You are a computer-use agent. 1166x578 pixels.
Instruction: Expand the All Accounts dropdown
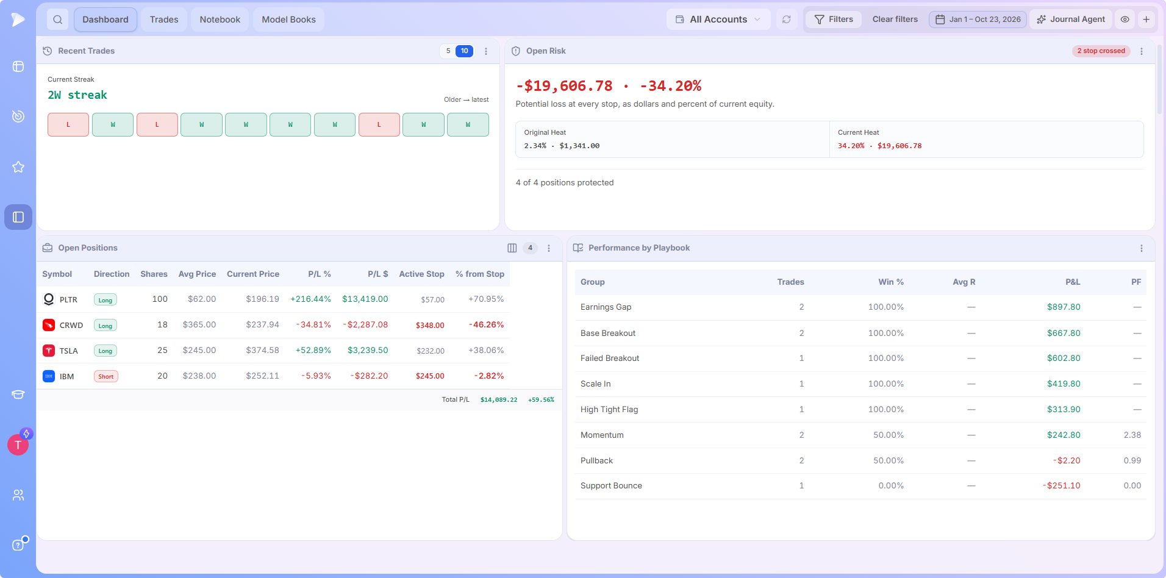pos(718,20)
